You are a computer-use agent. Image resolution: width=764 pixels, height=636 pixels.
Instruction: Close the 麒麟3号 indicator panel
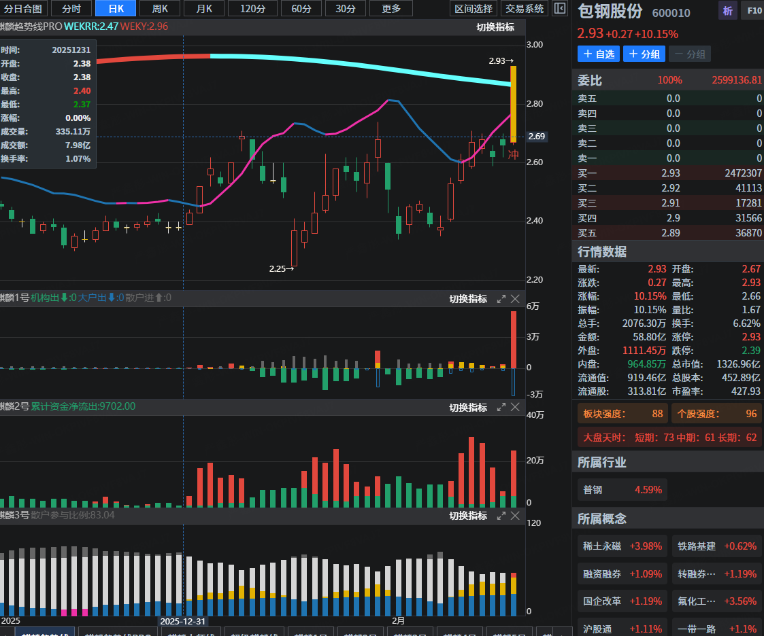pyautogui.click(x=515, y=516)
